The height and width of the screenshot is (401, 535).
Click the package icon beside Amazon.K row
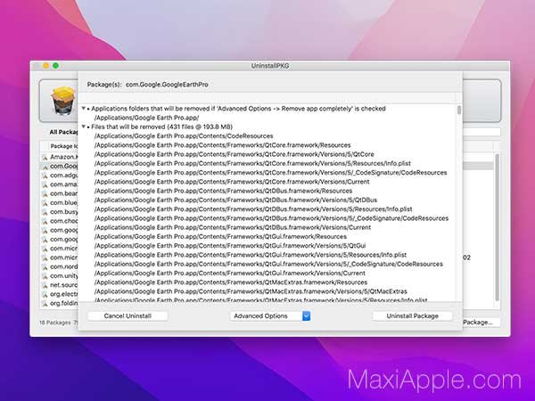click(x=45, y=157)
